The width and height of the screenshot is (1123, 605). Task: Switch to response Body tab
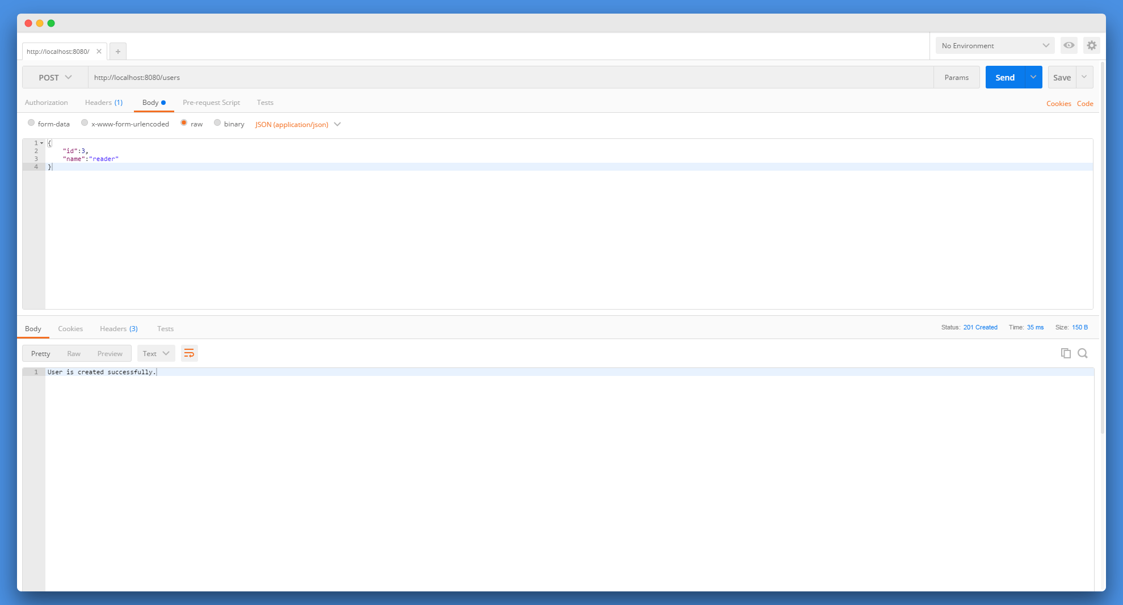33,329
